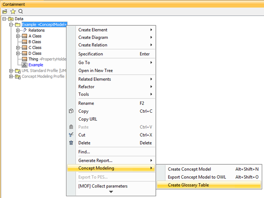
Task: Expand the A Class node
Action: 18,36
